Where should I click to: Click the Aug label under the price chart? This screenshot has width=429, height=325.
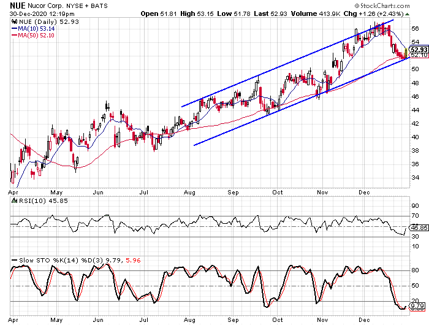click(189, 193)
